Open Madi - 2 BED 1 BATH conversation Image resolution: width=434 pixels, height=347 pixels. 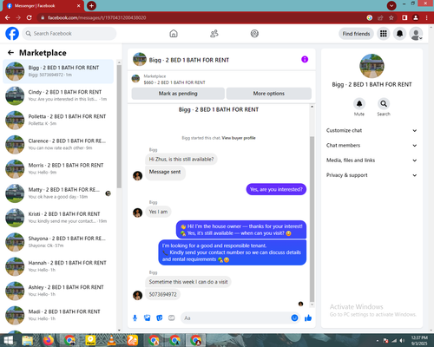[x=58, y=316]
